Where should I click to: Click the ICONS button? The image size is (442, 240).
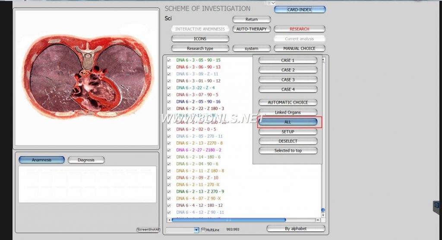pos(200,39)
